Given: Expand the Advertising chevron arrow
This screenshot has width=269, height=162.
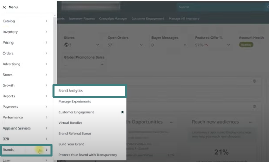Looking at the screenshot, I should [x=46, y=64].
